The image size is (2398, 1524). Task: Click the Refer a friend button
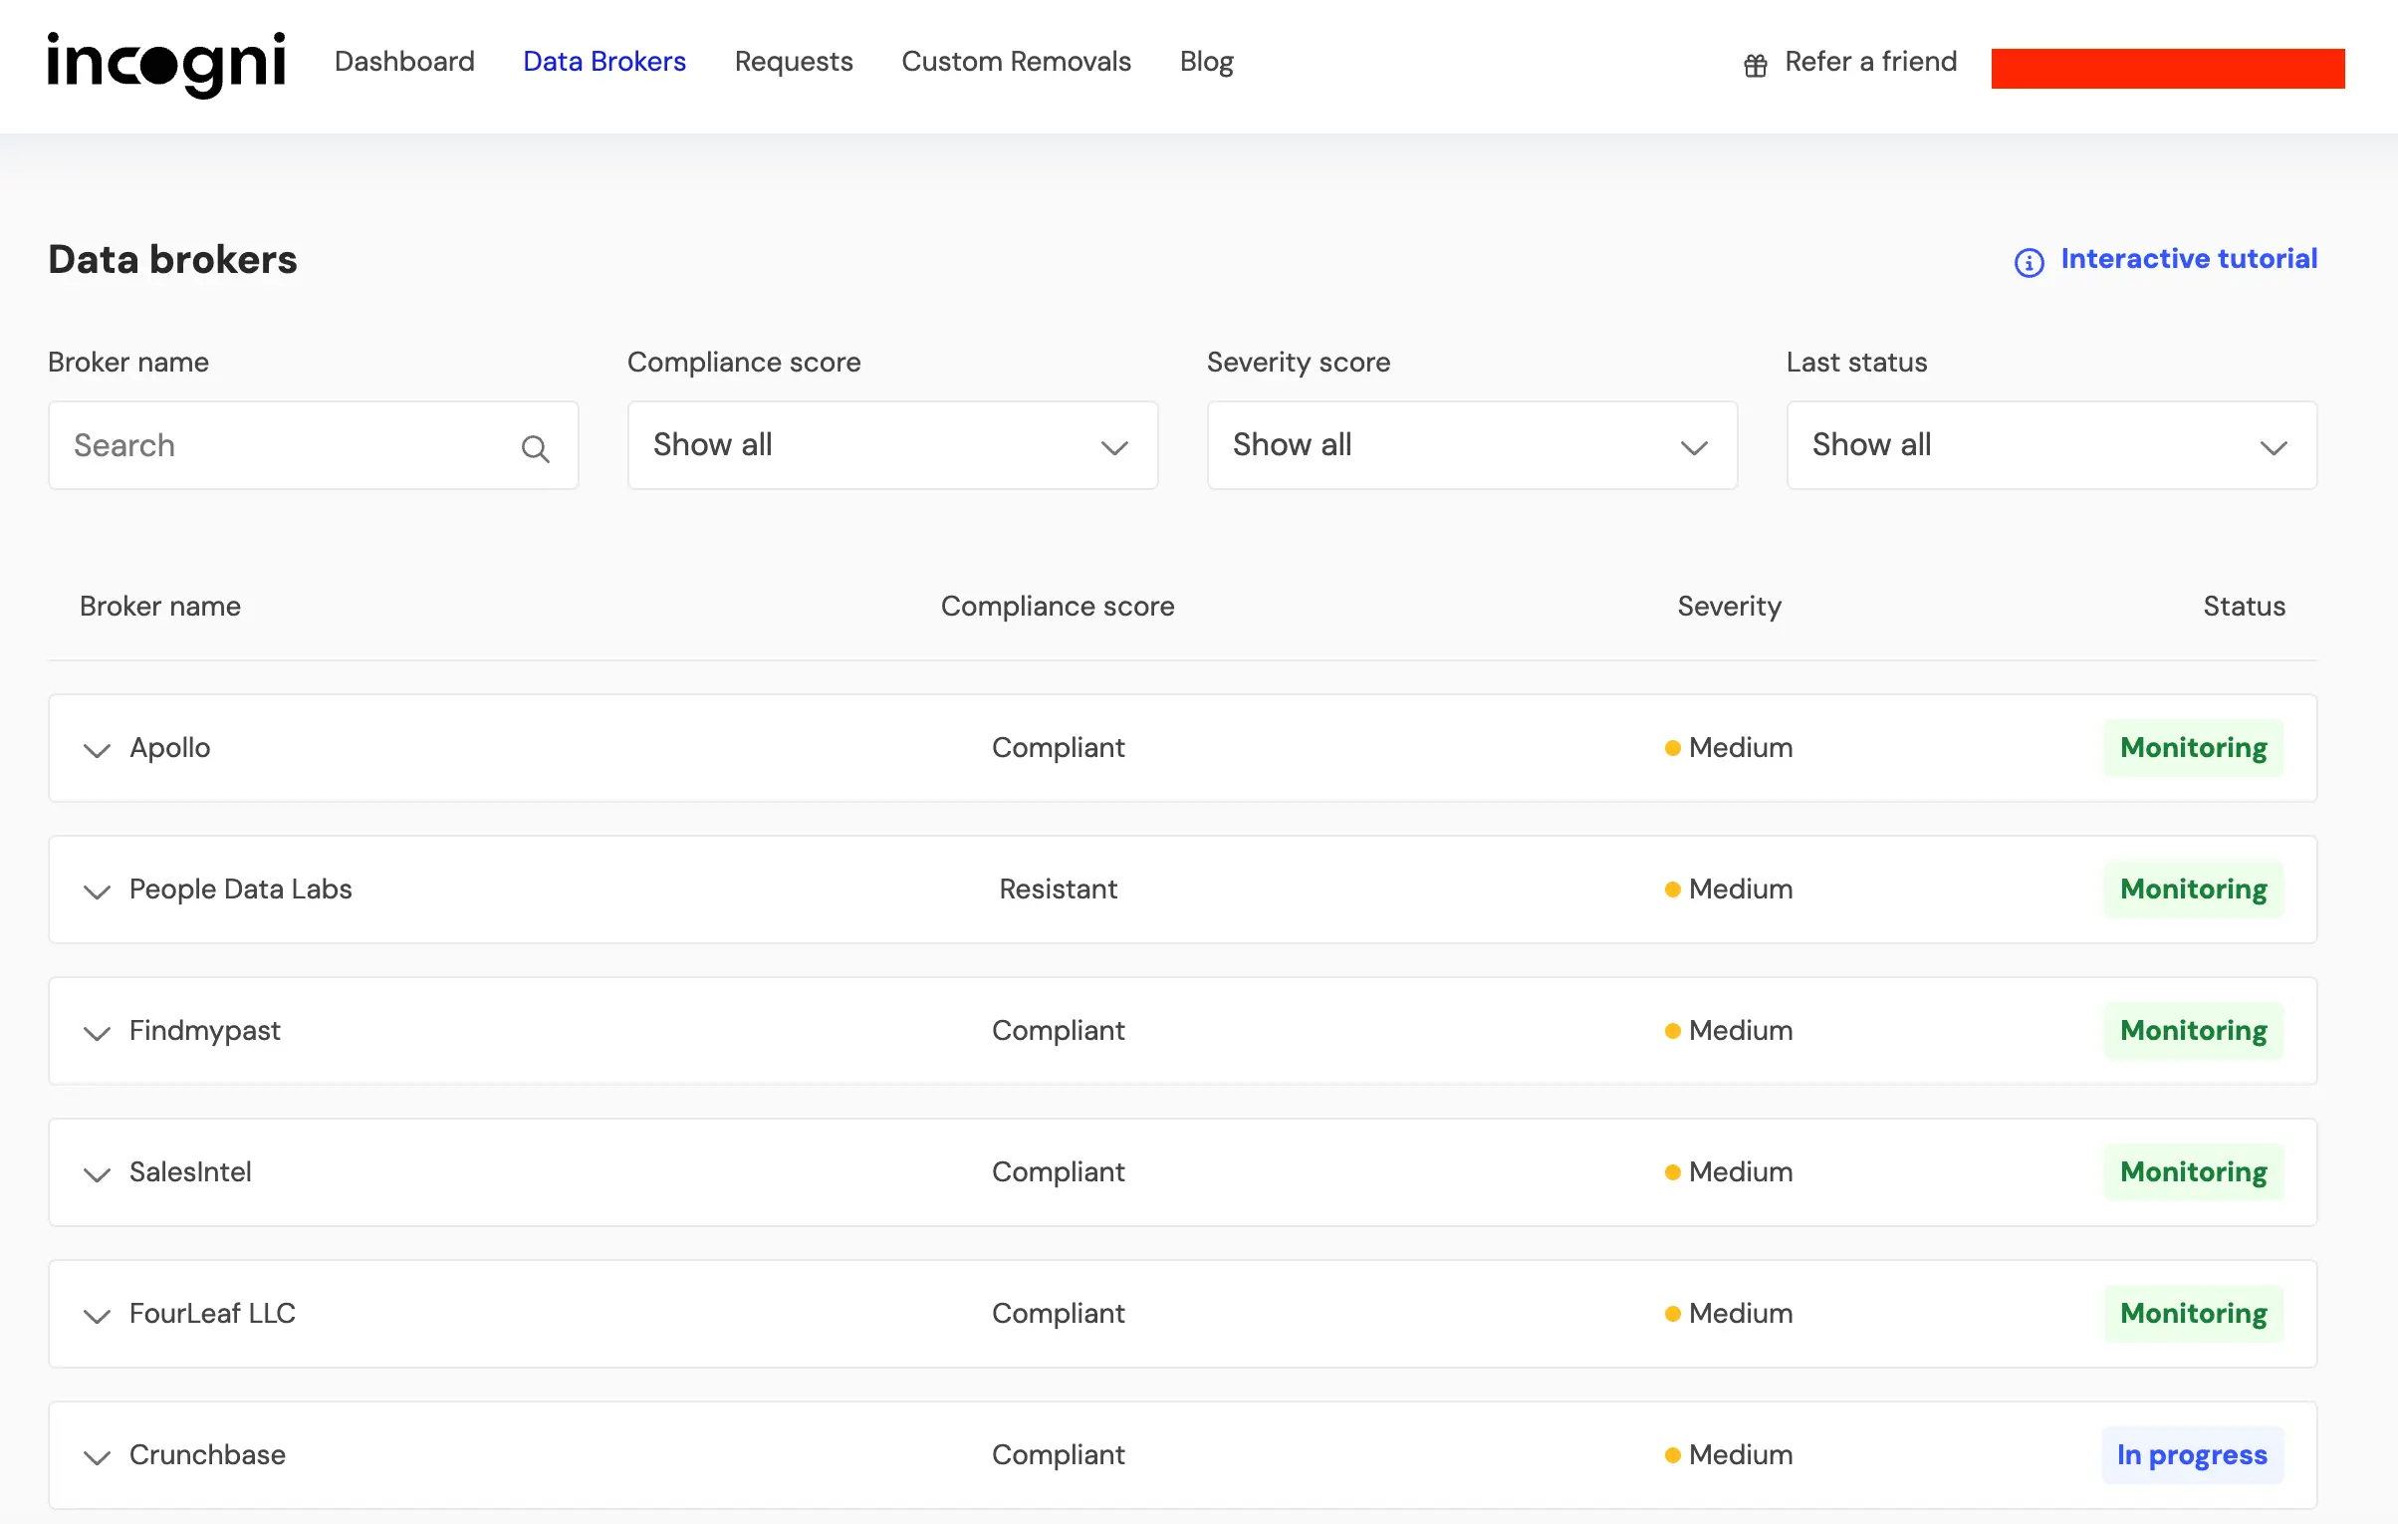click(1870, 62)
